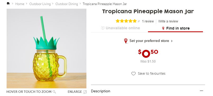Click the monitor icon beside Unavailable online
This screenshot has height=96, width=213.
point(103,28)
